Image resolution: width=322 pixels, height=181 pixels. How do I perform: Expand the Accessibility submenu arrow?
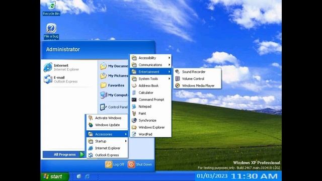pos(169,58)
